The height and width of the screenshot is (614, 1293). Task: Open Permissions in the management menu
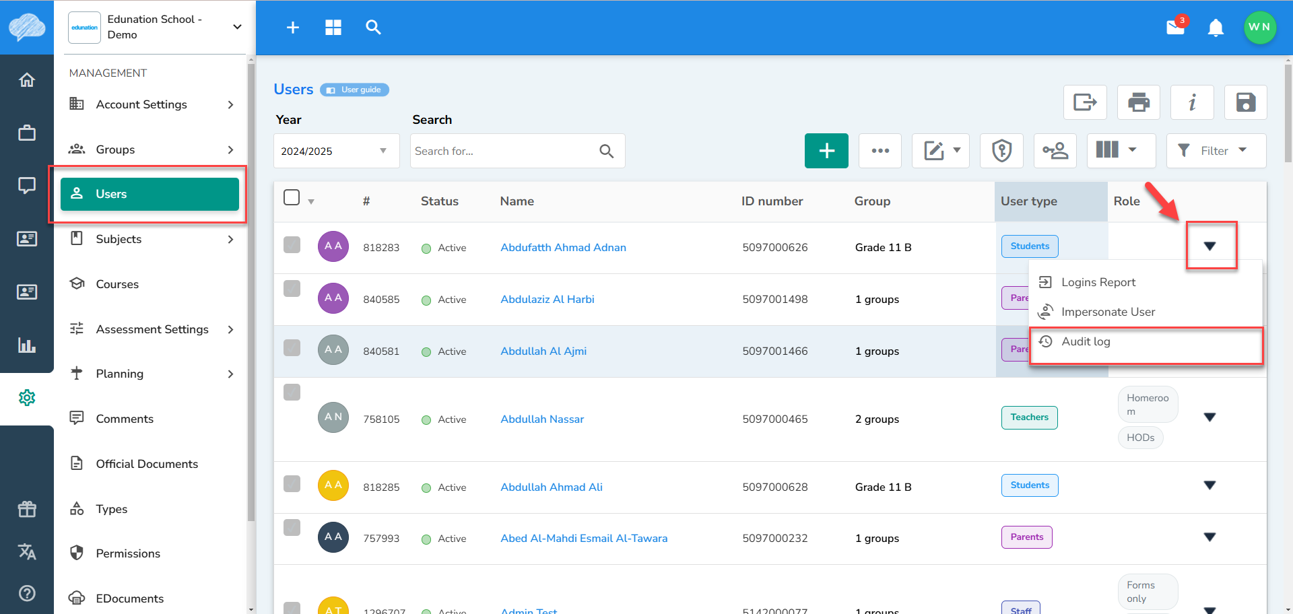point(152,553)
